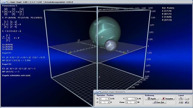
Task: Click the Z position right arrow
Action: [109, 102]
